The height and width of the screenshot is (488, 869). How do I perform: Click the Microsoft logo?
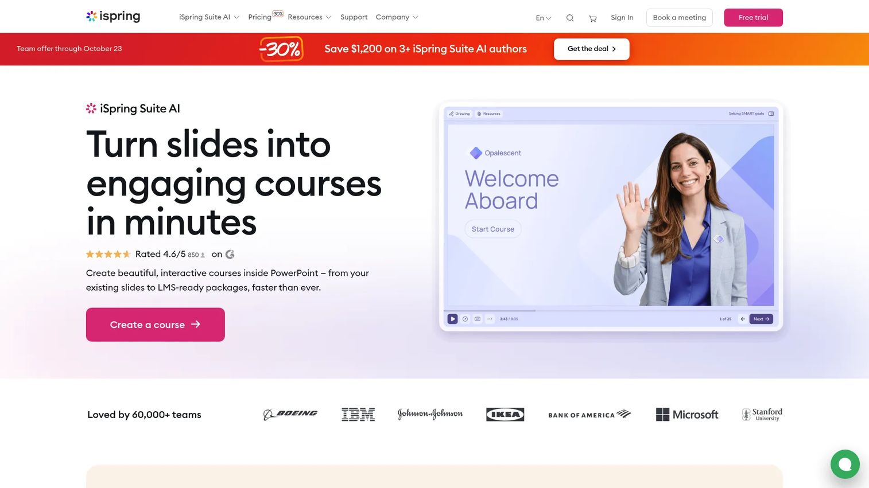687,414
